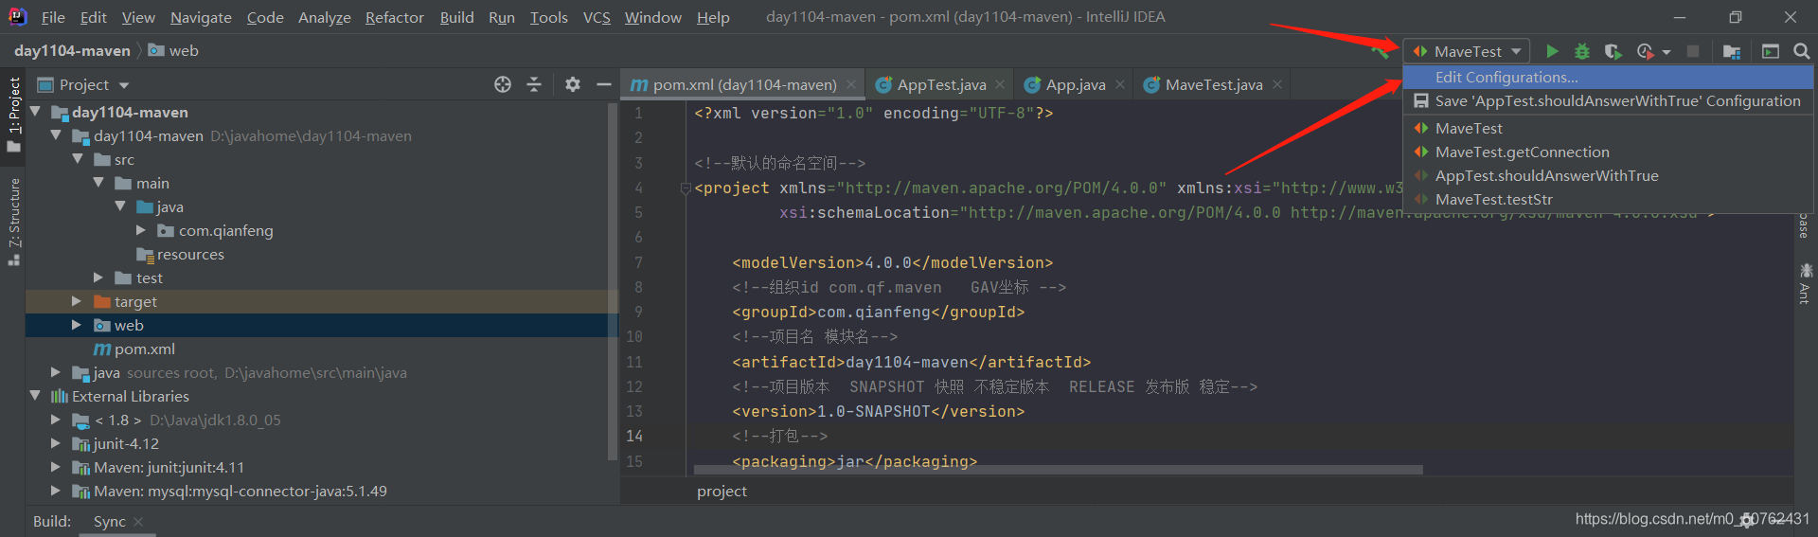Screen dimensions: 1818x537
Task: Open the profiler options dropdown arrow
Action: coord(1666,52)
